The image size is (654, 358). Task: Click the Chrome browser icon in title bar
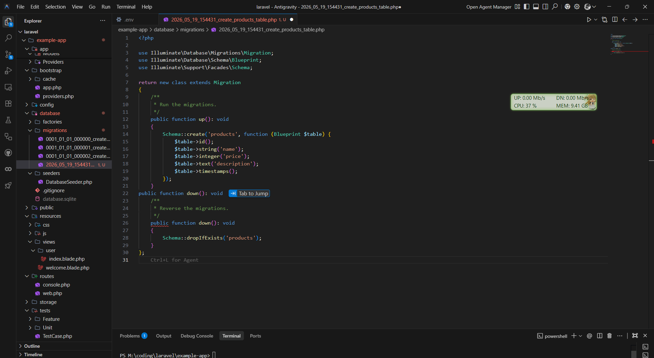point(567,7)
